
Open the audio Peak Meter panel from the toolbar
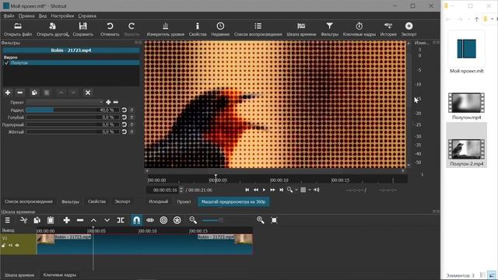click(x=166, y=26)
